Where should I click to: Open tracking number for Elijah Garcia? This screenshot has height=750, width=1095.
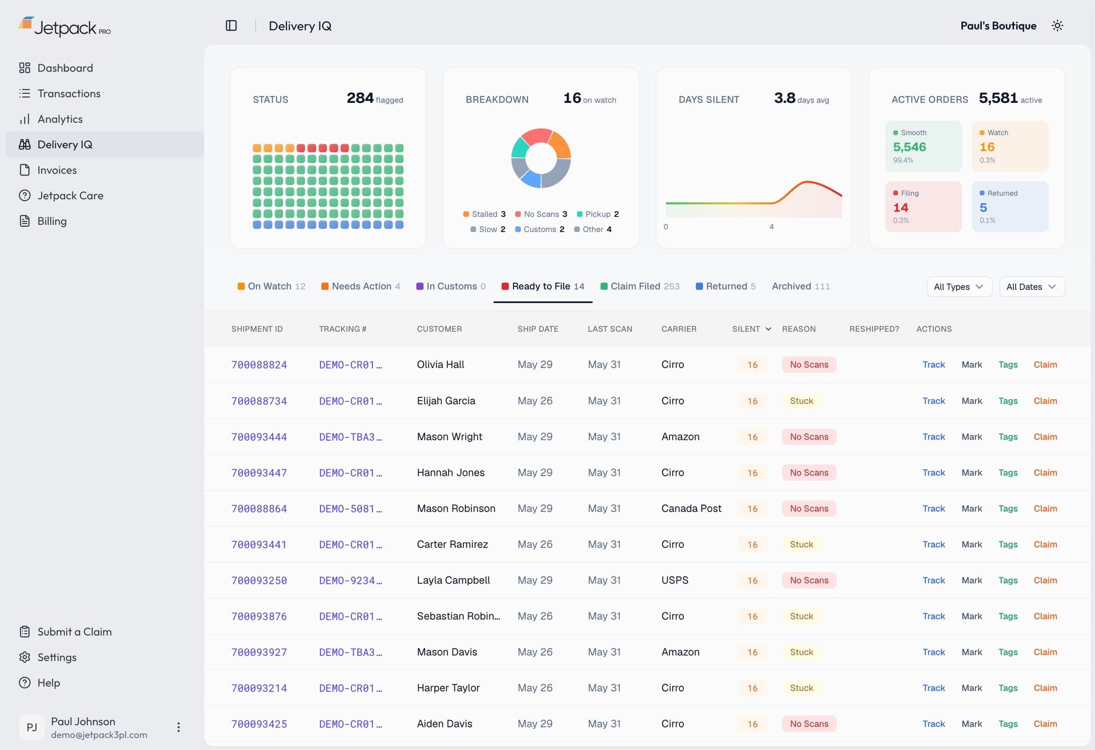coord(350,401)
